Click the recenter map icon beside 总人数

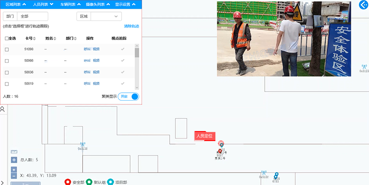14,160
